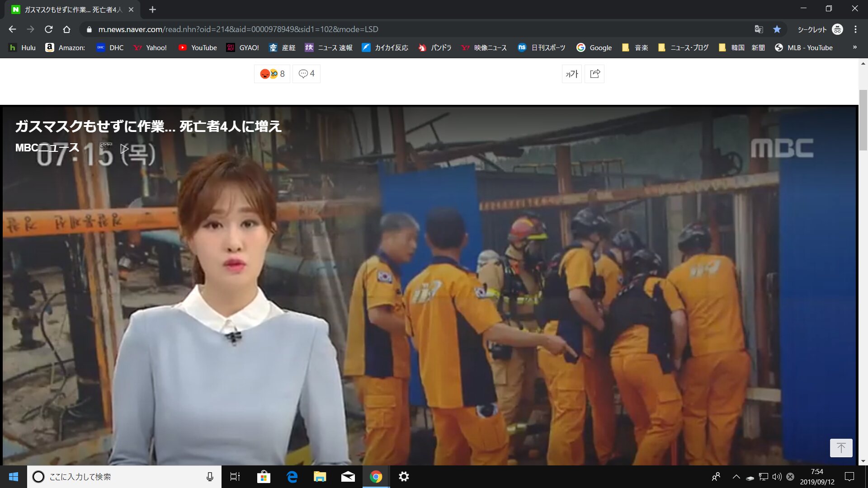This screenshot has height=488, width=868.
Task: Click the address bar URL
Action: [238, 29]
